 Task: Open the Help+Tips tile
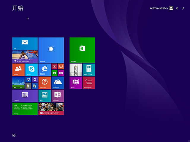click(45, 83)
